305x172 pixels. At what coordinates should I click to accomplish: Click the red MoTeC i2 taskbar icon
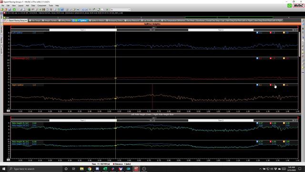tap(136, 169)
